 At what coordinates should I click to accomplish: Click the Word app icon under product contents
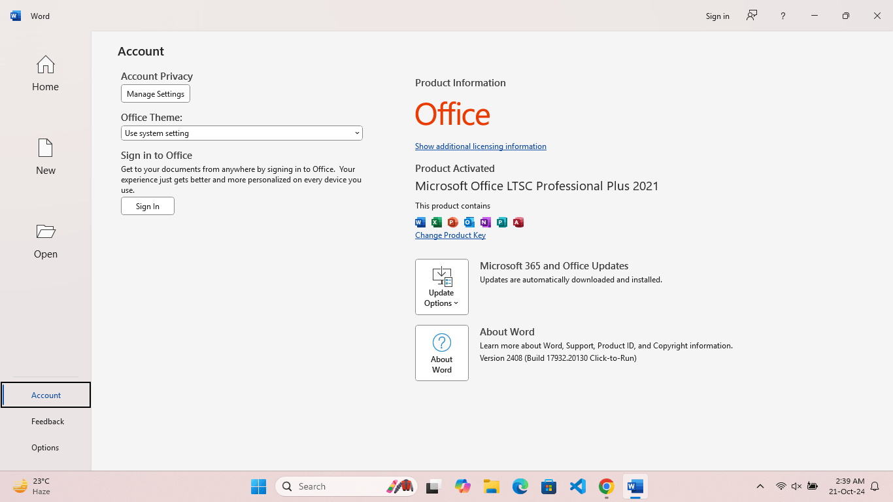(420, 222)
